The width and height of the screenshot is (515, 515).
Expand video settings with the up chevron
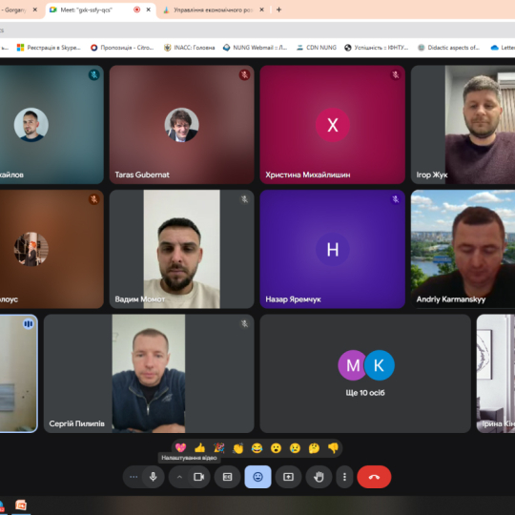tap(179, 477)
